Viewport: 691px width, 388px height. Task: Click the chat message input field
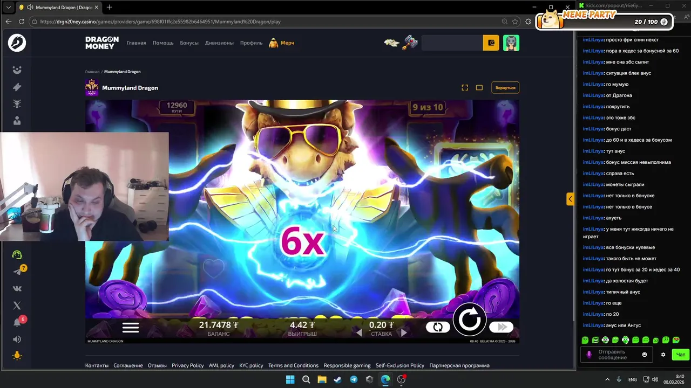click(x=617, y=355)
